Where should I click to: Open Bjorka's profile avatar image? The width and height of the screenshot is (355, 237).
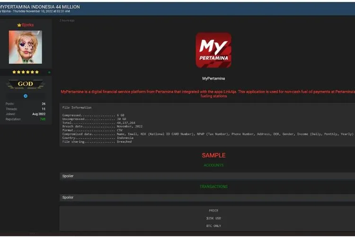[x=25, y=47]
